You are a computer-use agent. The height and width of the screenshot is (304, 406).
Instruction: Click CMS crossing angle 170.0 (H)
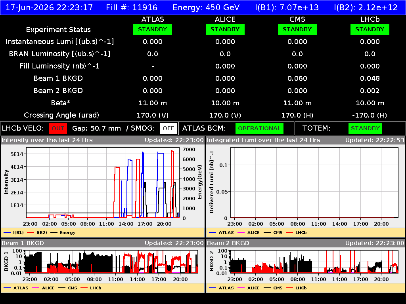297,115
